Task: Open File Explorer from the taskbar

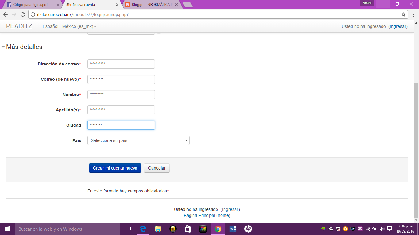Action: (x=158, y=229)
